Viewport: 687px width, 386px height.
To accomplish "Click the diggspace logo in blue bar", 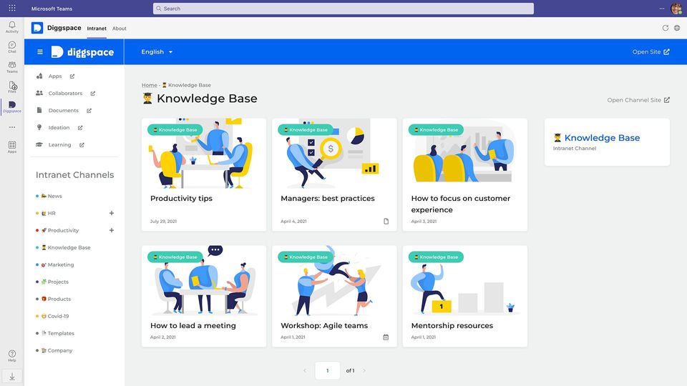I will [82, 52].
